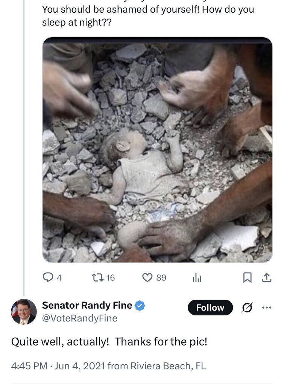284x385 pixels.
Task: Open the three-dot more options menu
Action: pos(266,308)
